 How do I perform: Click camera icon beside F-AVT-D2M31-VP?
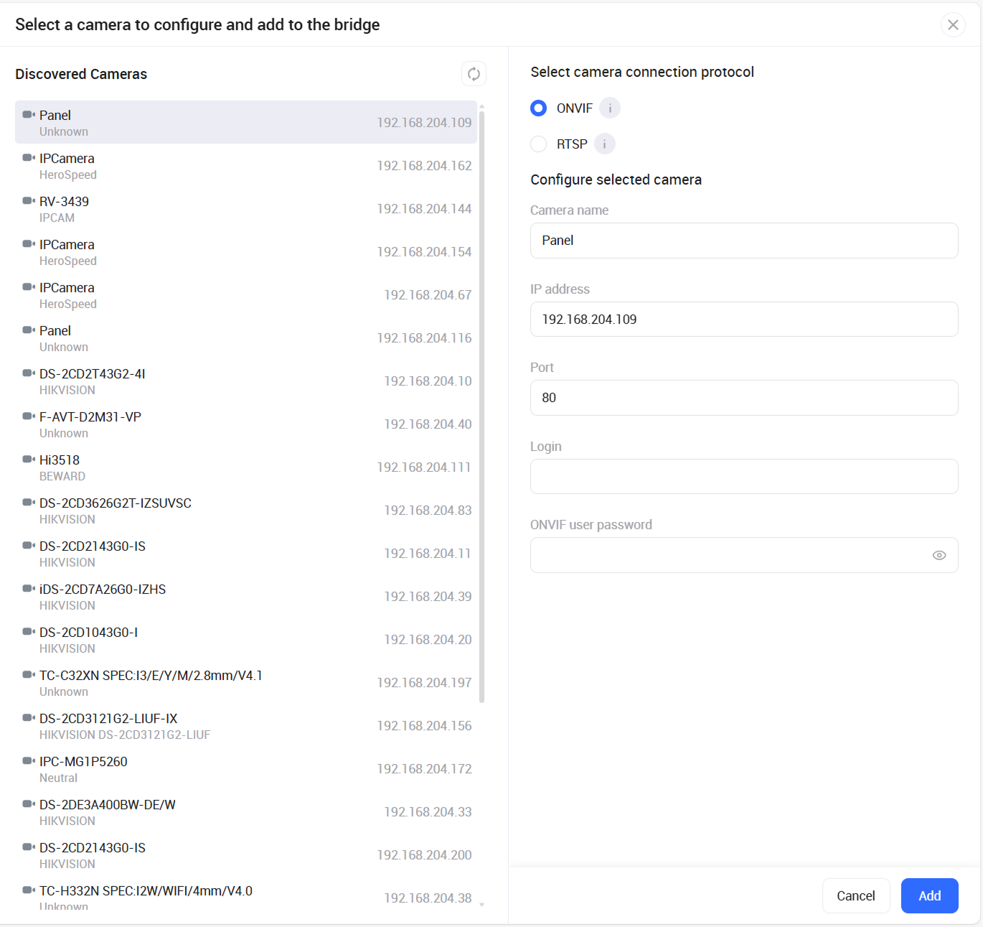29,416
